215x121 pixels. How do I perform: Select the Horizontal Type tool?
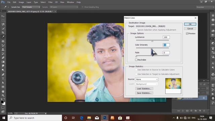[3, 79]
